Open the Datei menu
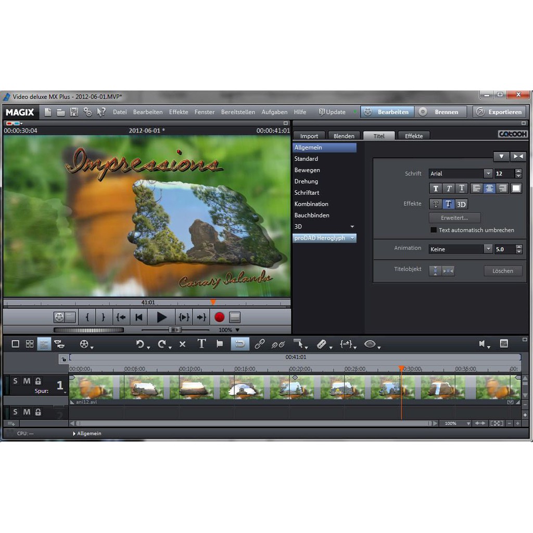This screenshot has height=533, width=533. tap(120, 112)
